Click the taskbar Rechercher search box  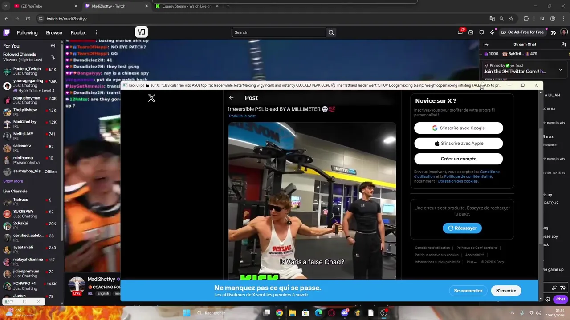(226, 313)
